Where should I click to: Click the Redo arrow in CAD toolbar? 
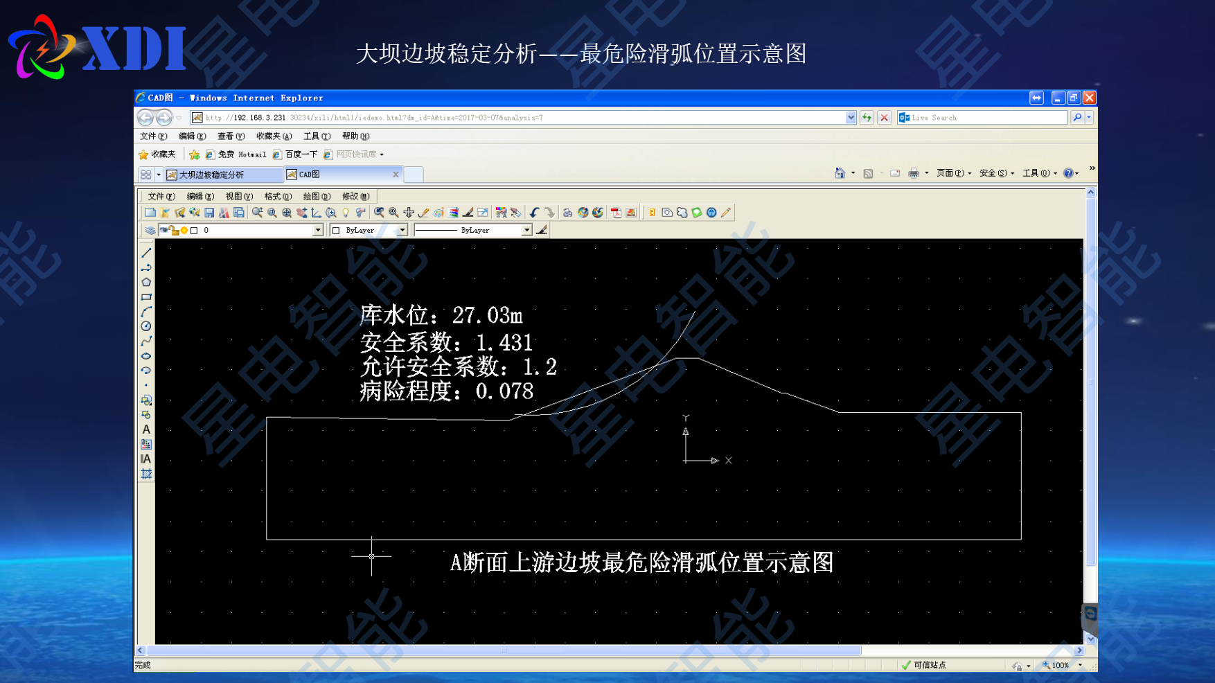coord(549,213)
